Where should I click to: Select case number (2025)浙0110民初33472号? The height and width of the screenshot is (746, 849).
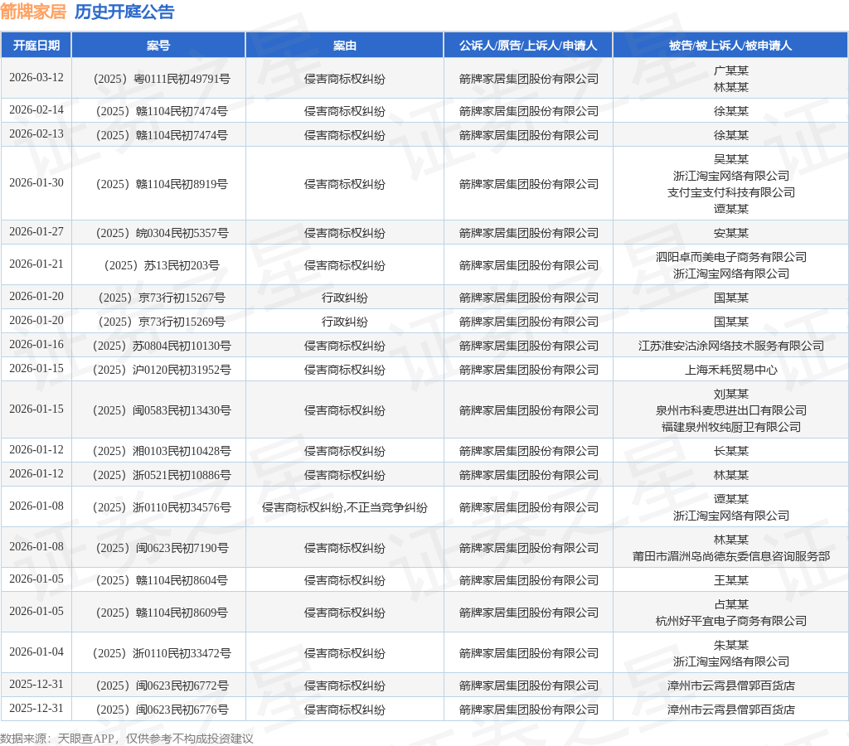click(x=162, y=653)
